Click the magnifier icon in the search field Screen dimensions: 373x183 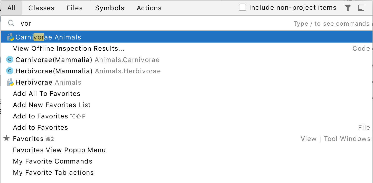[x=11, y=23]
